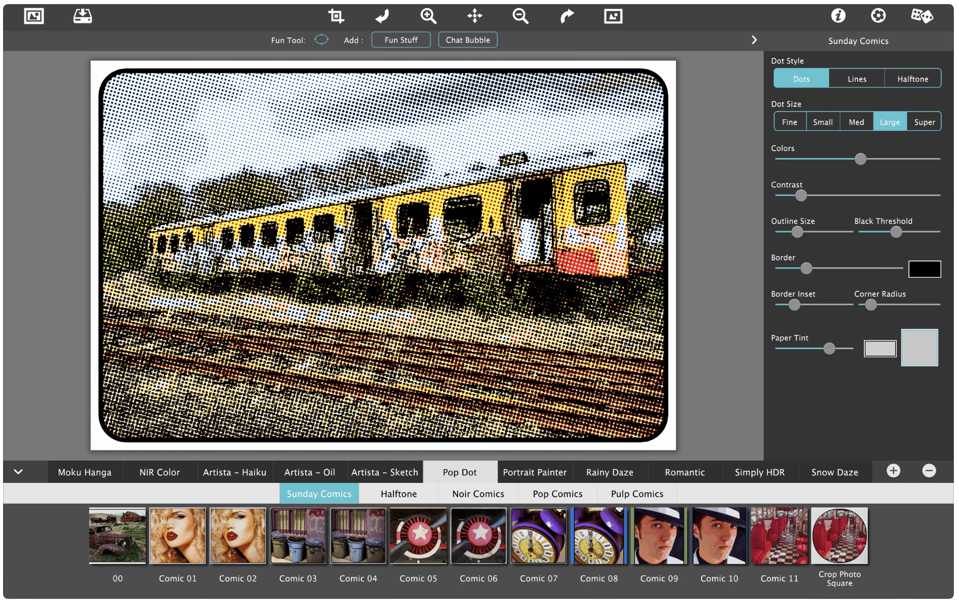Image resolution: width=959 pixels, height=603 pixels.
Task: Click the Chat Bubble button
Action: tap(467, 40)
